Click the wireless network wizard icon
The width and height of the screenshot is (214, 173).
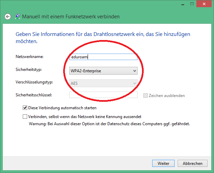click(x=17, y=17)
